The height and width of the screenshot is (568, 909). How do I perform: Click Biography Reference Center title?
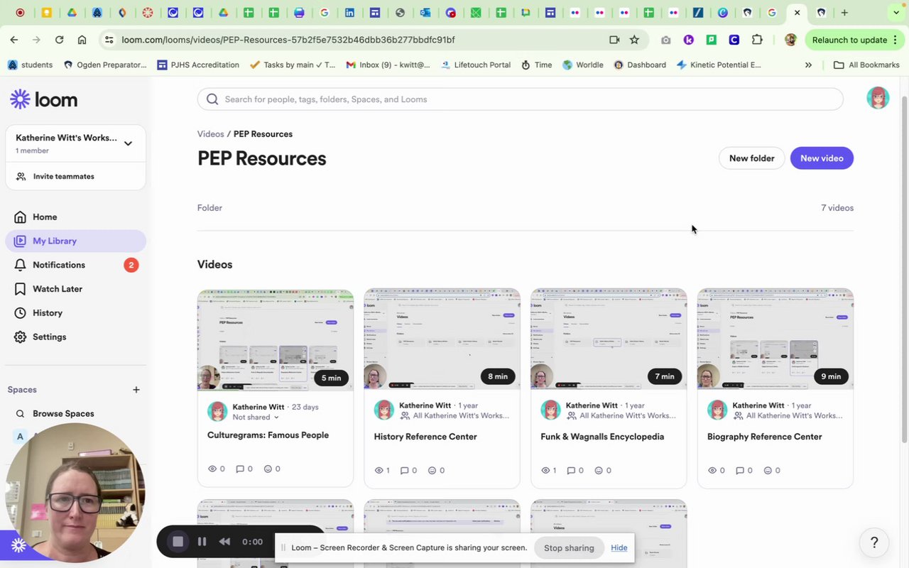coord(764,437)
